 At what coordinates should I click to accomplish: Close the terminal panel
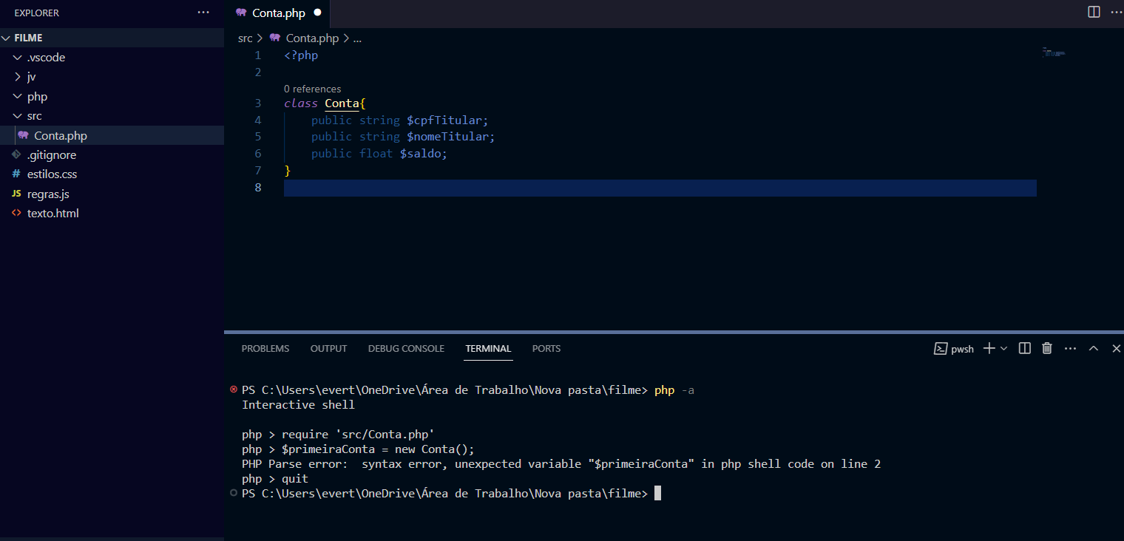[1116, 349]
